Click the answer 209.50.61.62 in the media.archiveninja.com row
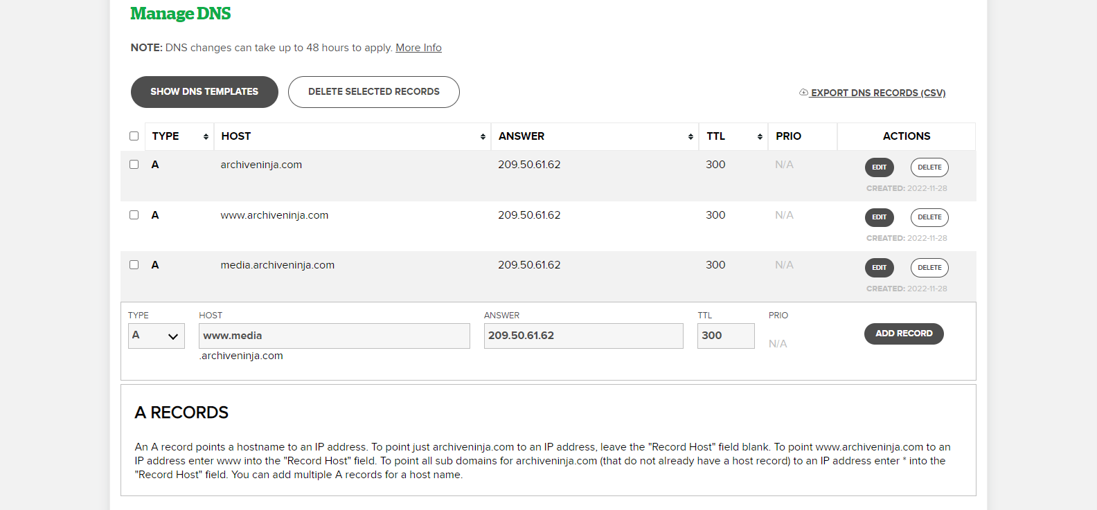The width and height of the screenshot is (1097, 510). tap(529, 265)
